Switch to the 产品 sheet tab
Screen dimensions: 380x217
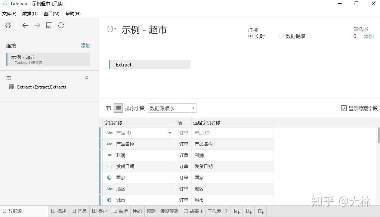(79, 211)
